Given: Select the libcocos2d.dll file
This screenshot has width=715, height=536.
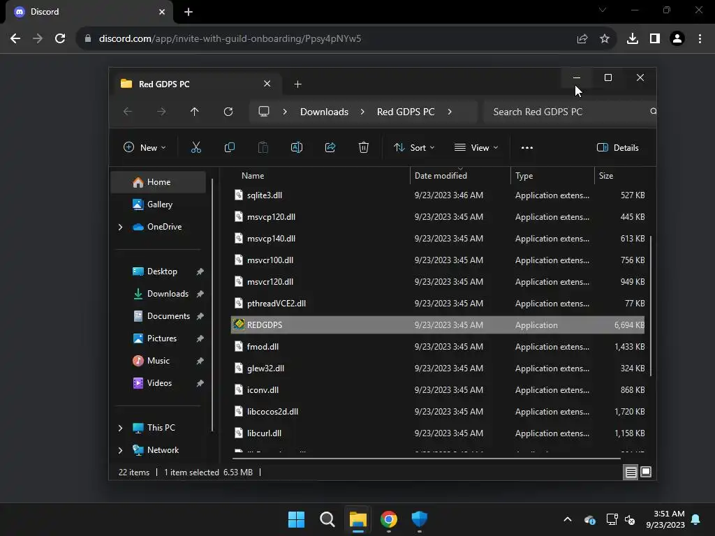Looking at the screenshot, I should (438, 412).
